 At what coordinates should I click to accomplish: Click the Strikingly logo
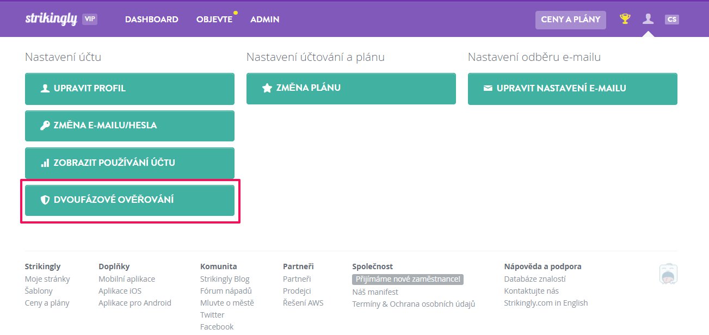pyautogui.click(x=51, y=18)
